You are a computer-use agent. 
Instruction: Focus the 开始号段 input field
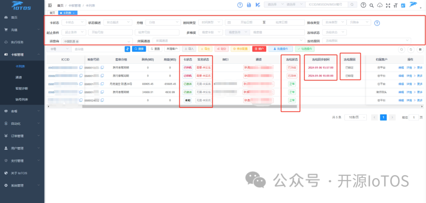(x=110, y=32)
